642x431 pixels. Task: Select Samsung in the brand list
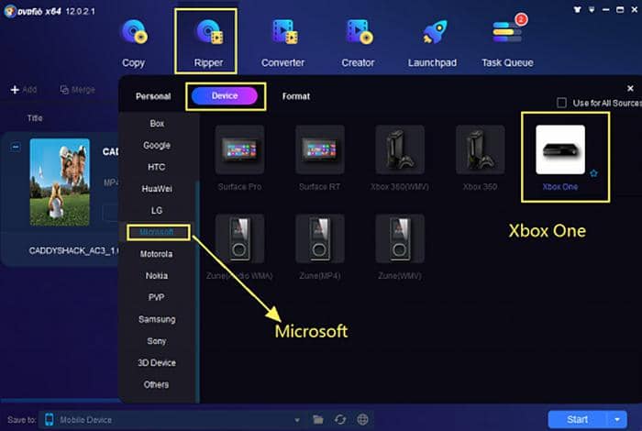pos(157,319)
